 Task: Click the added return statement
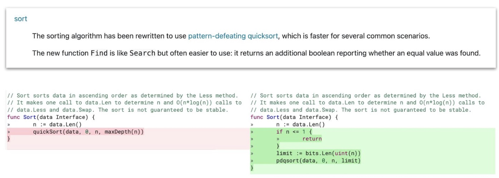coord(312,139)
